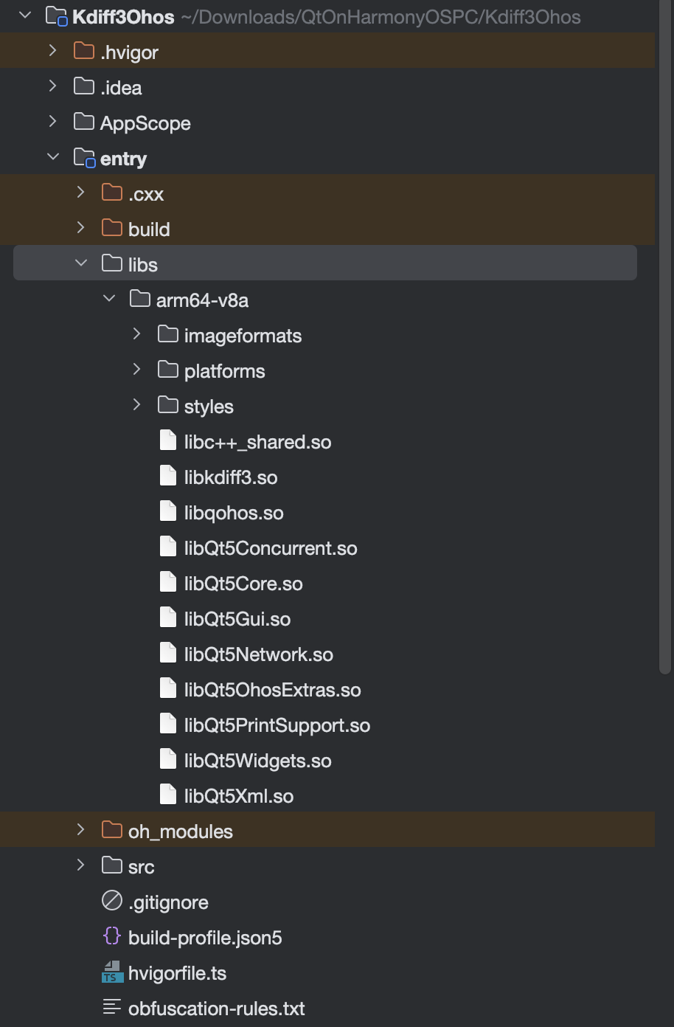Select the Kdiff3Ohos project name
Viewport: 674px width, 1027px height.
click(124, 16)
